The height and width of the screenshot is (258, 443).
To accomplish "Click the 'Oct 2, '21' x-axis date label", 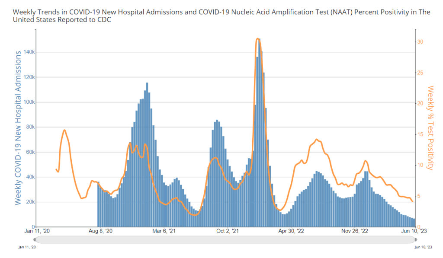I will click(226, 232).
